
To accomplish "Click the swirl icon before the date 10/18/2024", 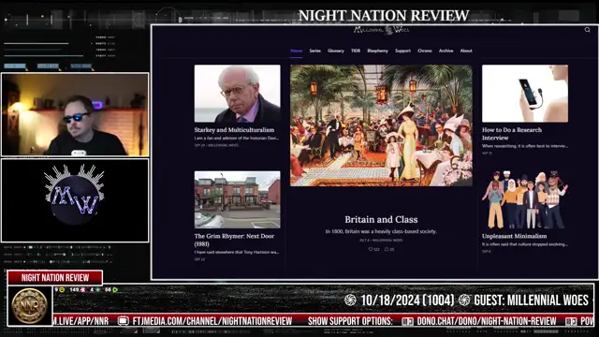I will 350,300.
